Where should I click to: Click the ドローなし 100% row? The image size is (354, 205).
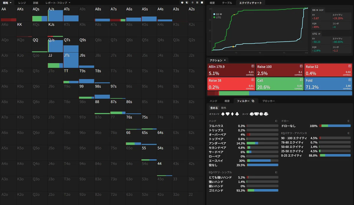pos(316,126)
